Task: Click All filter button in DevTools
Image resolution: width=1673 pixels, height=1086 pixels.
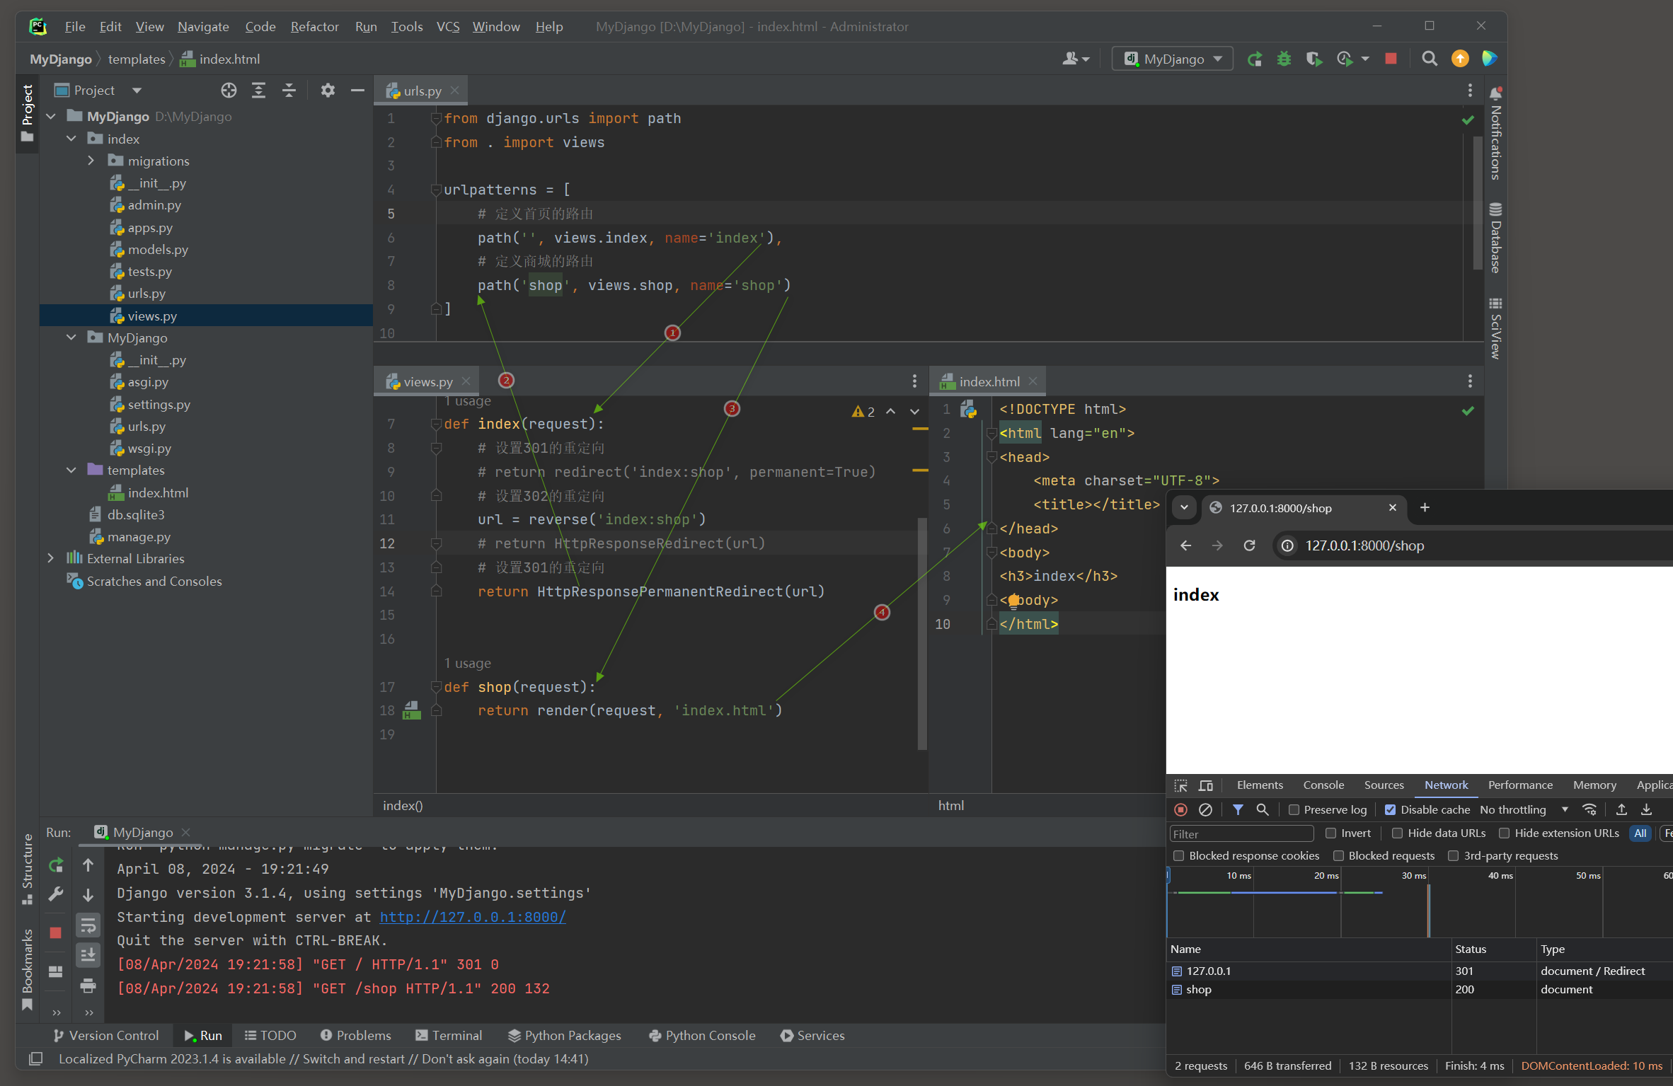Action: [1640, 833]
